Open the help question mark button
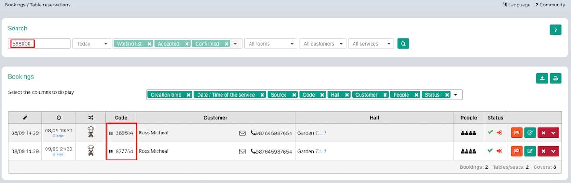This screenshot has height=183, width=571. [556, 30]
